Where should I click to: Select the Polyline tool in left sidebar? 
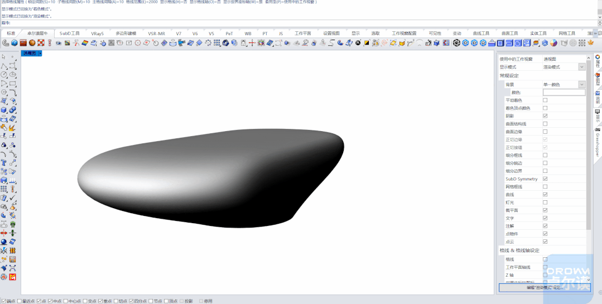pyautogui.click(x=4, y=66)
